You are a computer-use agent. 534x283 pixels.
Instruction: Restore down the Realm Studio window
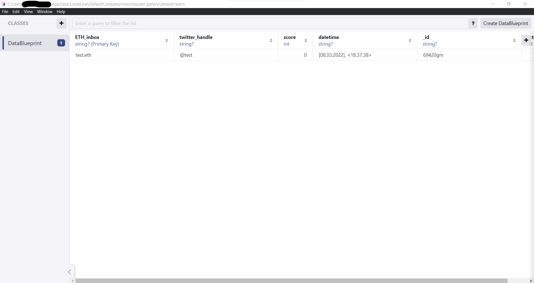click(x=509, y=4)
